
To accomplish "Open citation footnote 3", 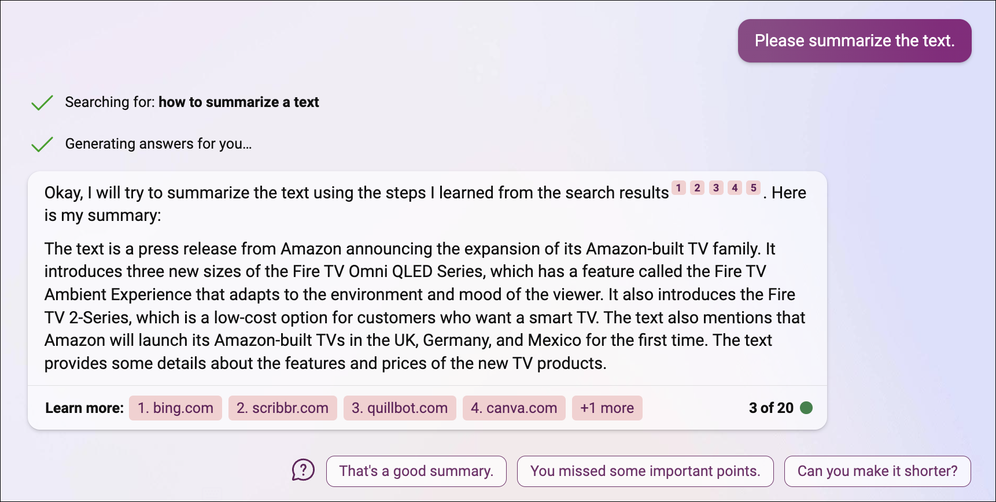I will tap(716, 187).
